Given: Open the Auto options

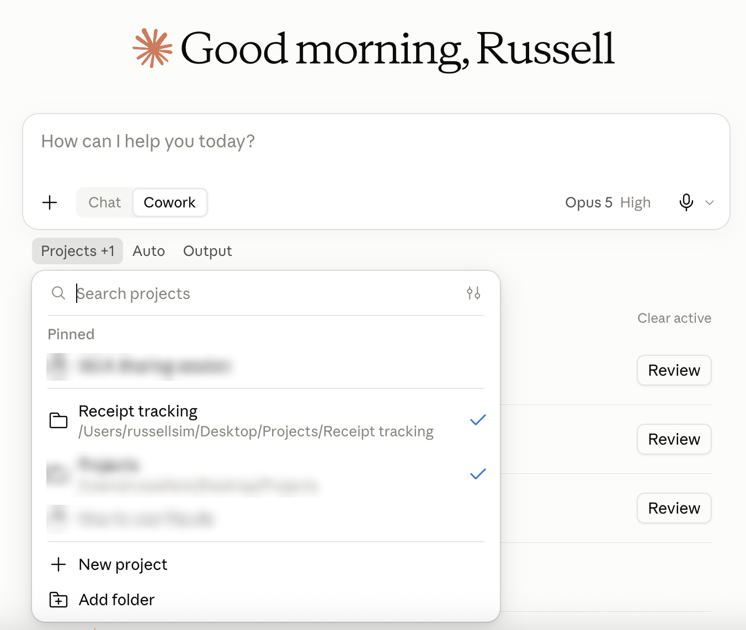Looking at the screenshot, I should (x=148, y=251).
